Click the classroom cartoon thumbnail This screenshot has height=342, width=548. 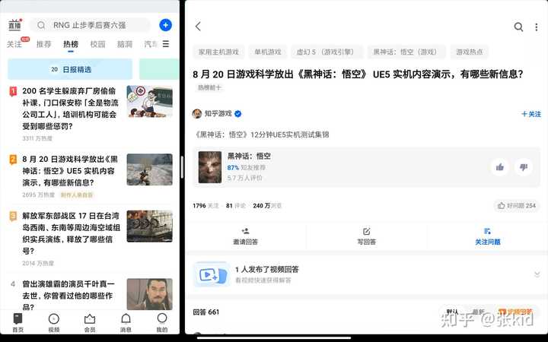pos(150,101)
